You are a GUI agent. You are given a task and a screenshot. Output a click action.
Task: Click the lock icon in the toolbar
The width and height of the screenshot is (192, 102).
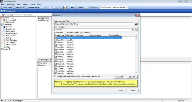[86, 8]
